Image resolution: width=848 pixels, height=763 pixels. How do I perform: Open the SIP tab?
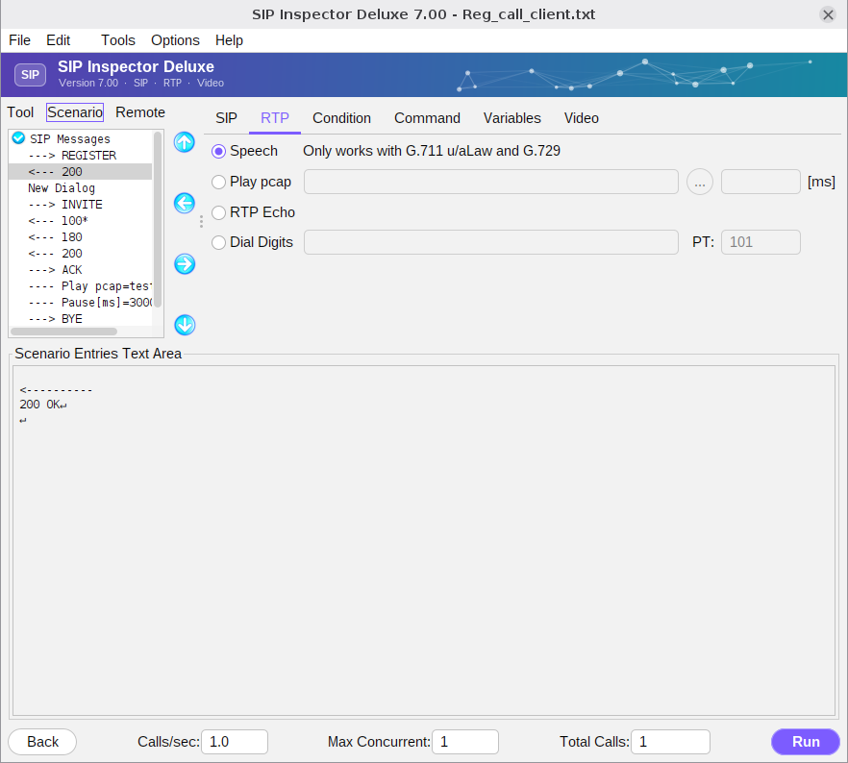click(226, 118)
